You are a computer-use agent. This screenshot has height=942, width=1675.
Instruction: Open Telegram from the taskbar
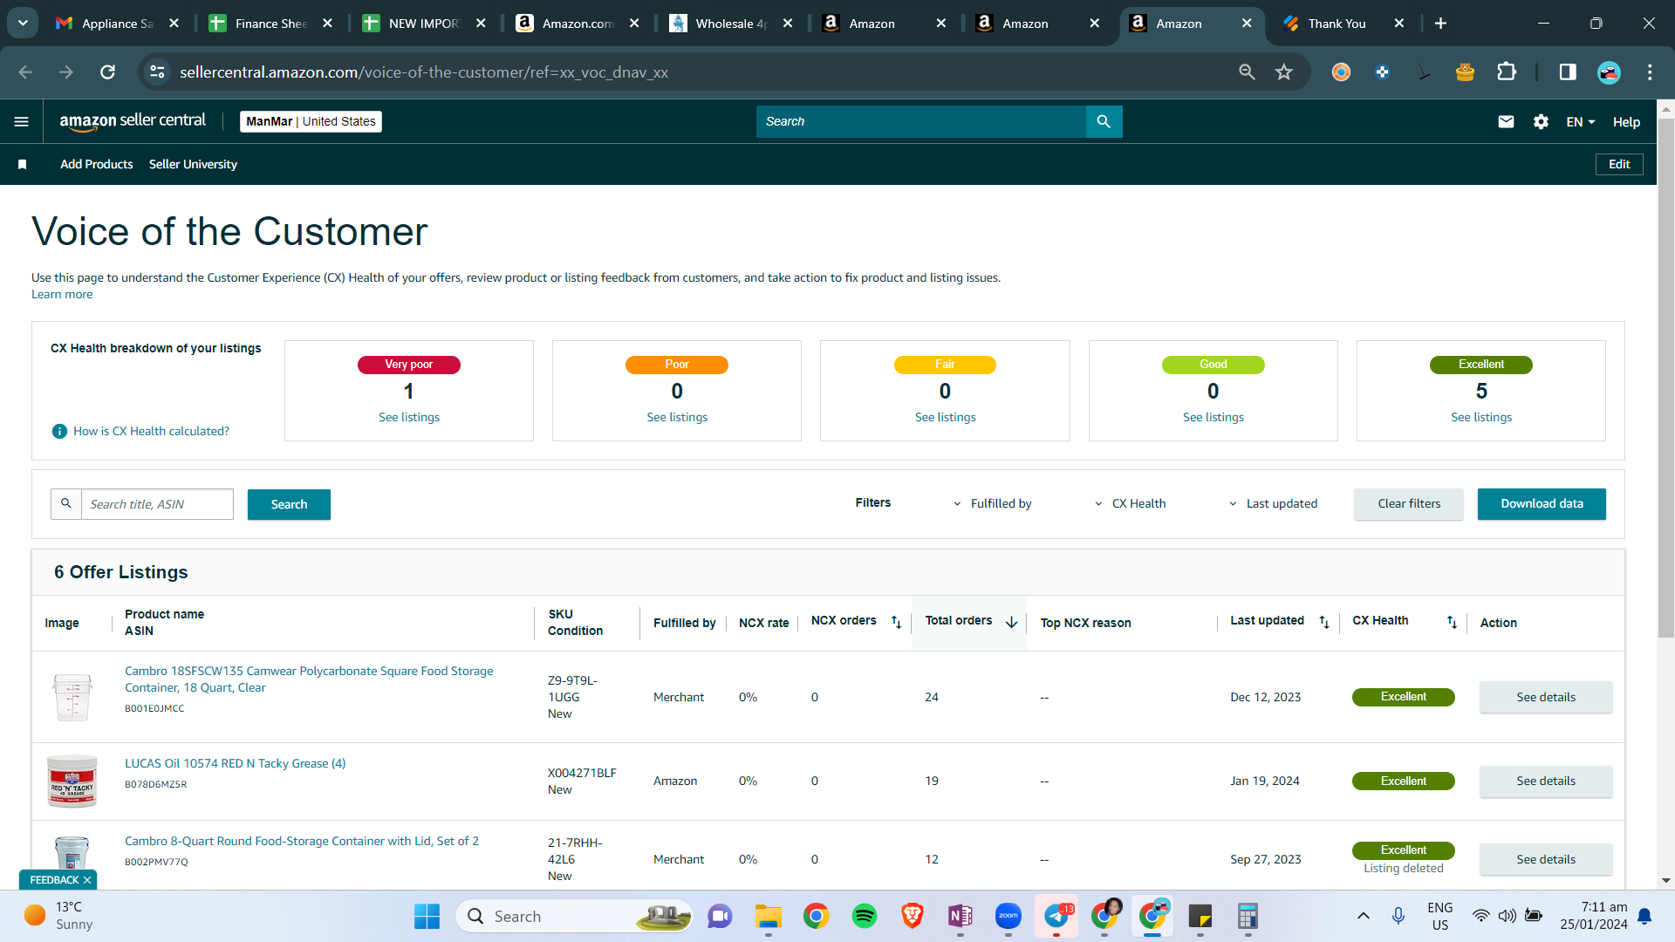(x=1056, y=916)
